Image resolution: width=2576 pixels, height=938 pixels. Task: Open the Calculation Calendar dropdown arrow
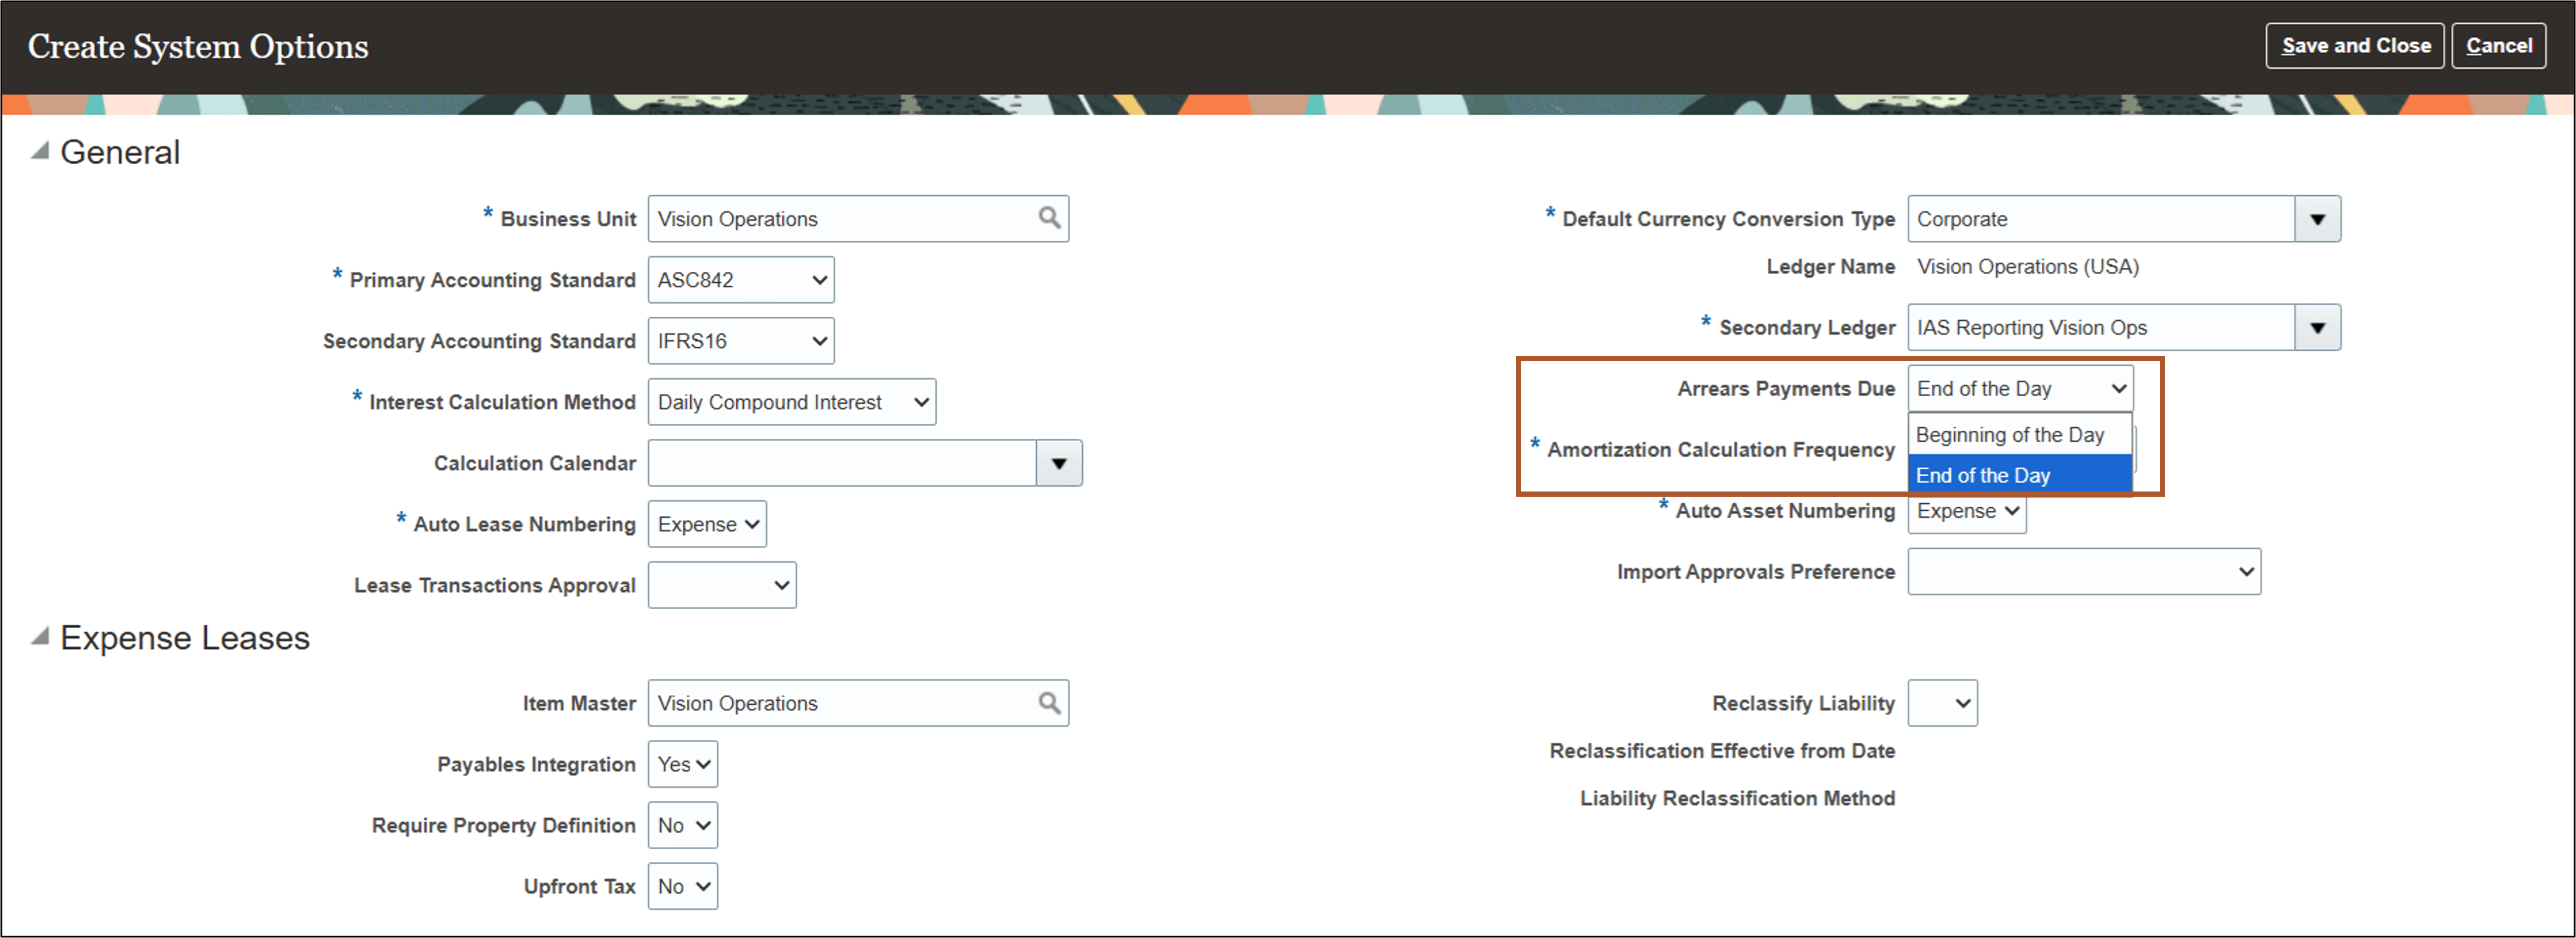[1059, 462]
